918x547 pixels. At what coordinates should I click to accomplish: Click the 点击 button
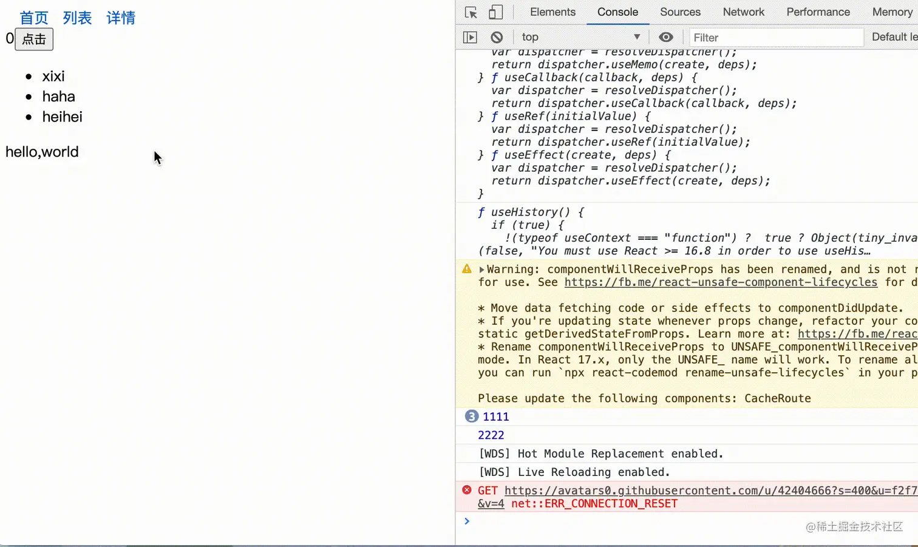click(34, 39)
